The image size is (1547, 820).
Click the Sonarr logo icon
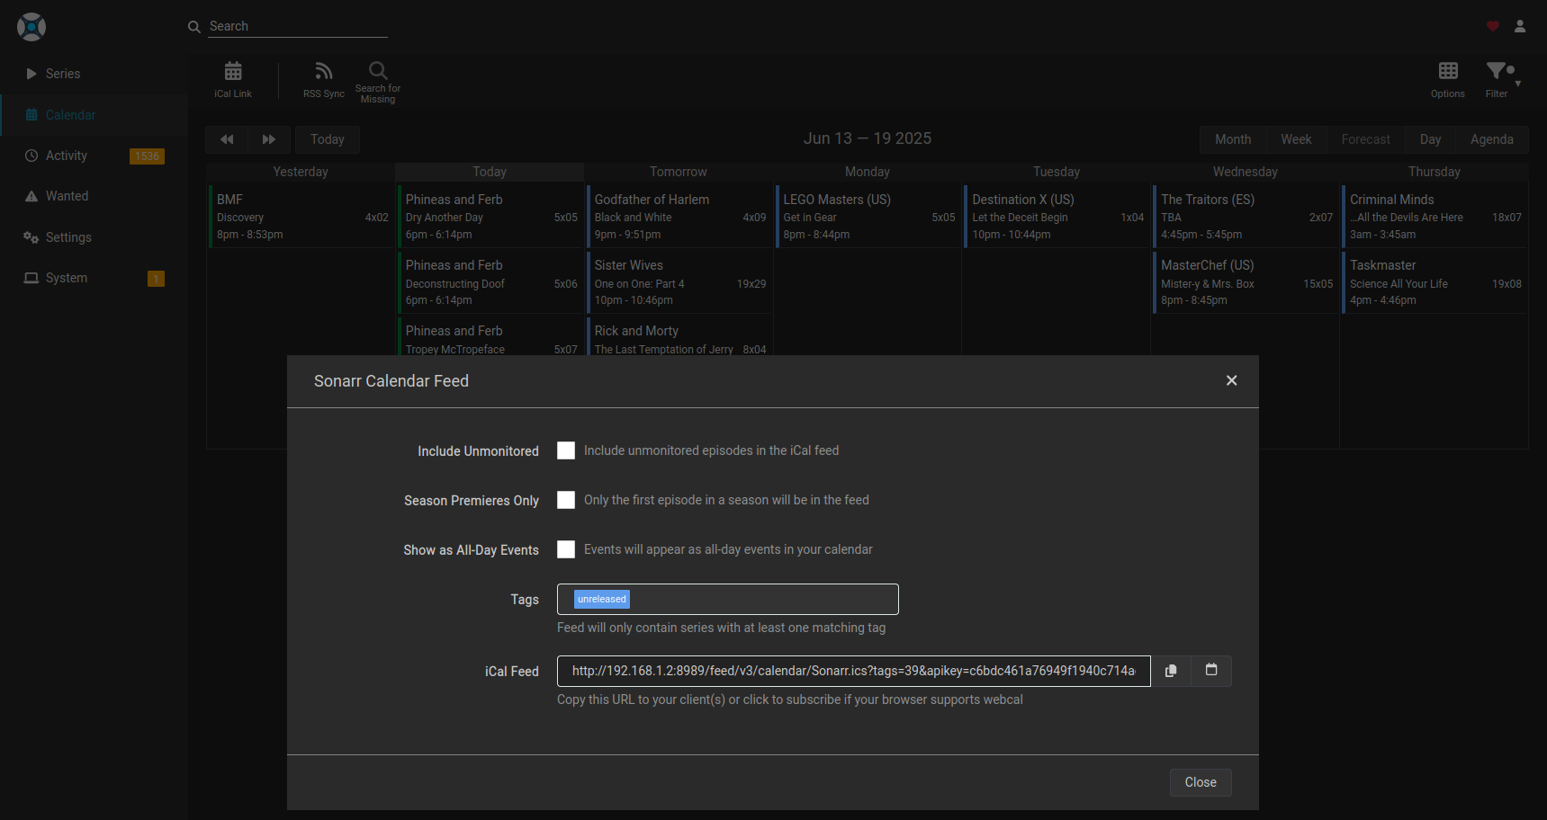coord(31,27)
